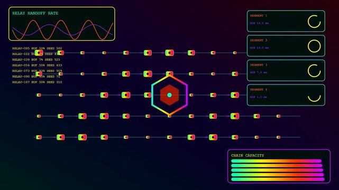Click the SEGMENT 1 label

point(259,16)
